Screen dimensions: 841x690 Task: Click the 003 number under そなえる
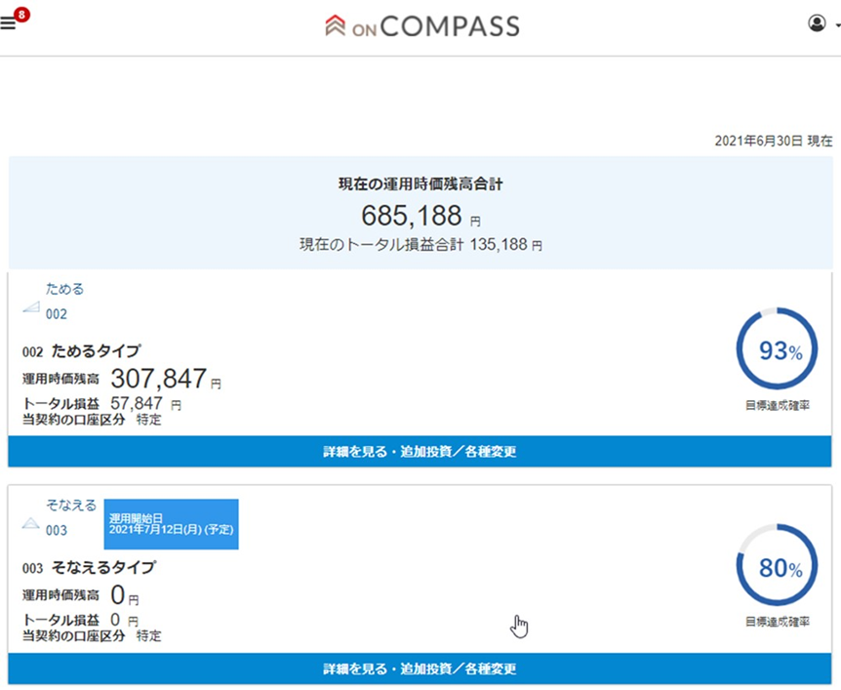[57, 531]
